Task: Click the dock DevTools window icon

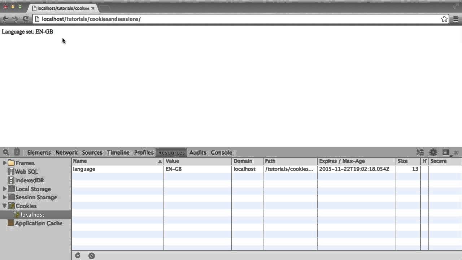Action: click(x=446, y=152)
